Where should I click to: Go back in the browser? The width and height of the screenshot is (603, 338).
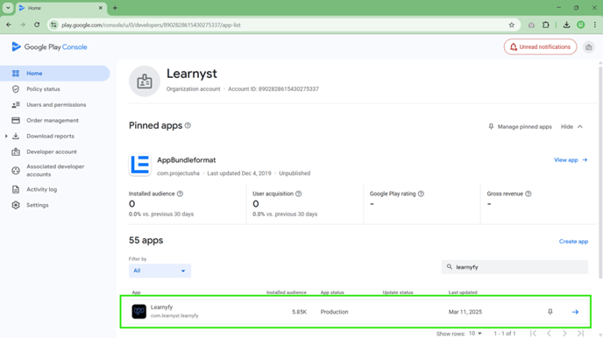[9, 25]
